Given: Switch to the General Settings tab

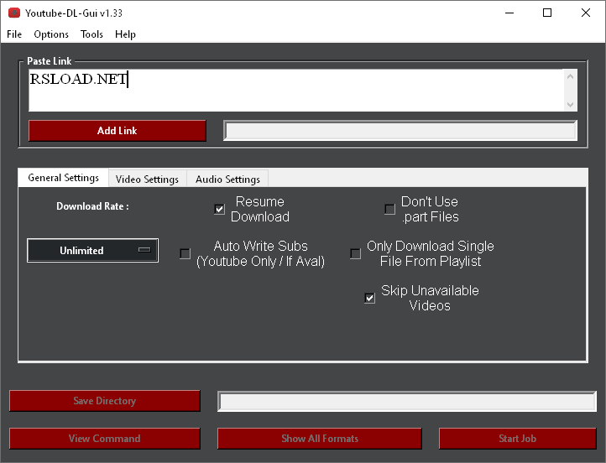Looking at the screenshot, I should [64, 178].
